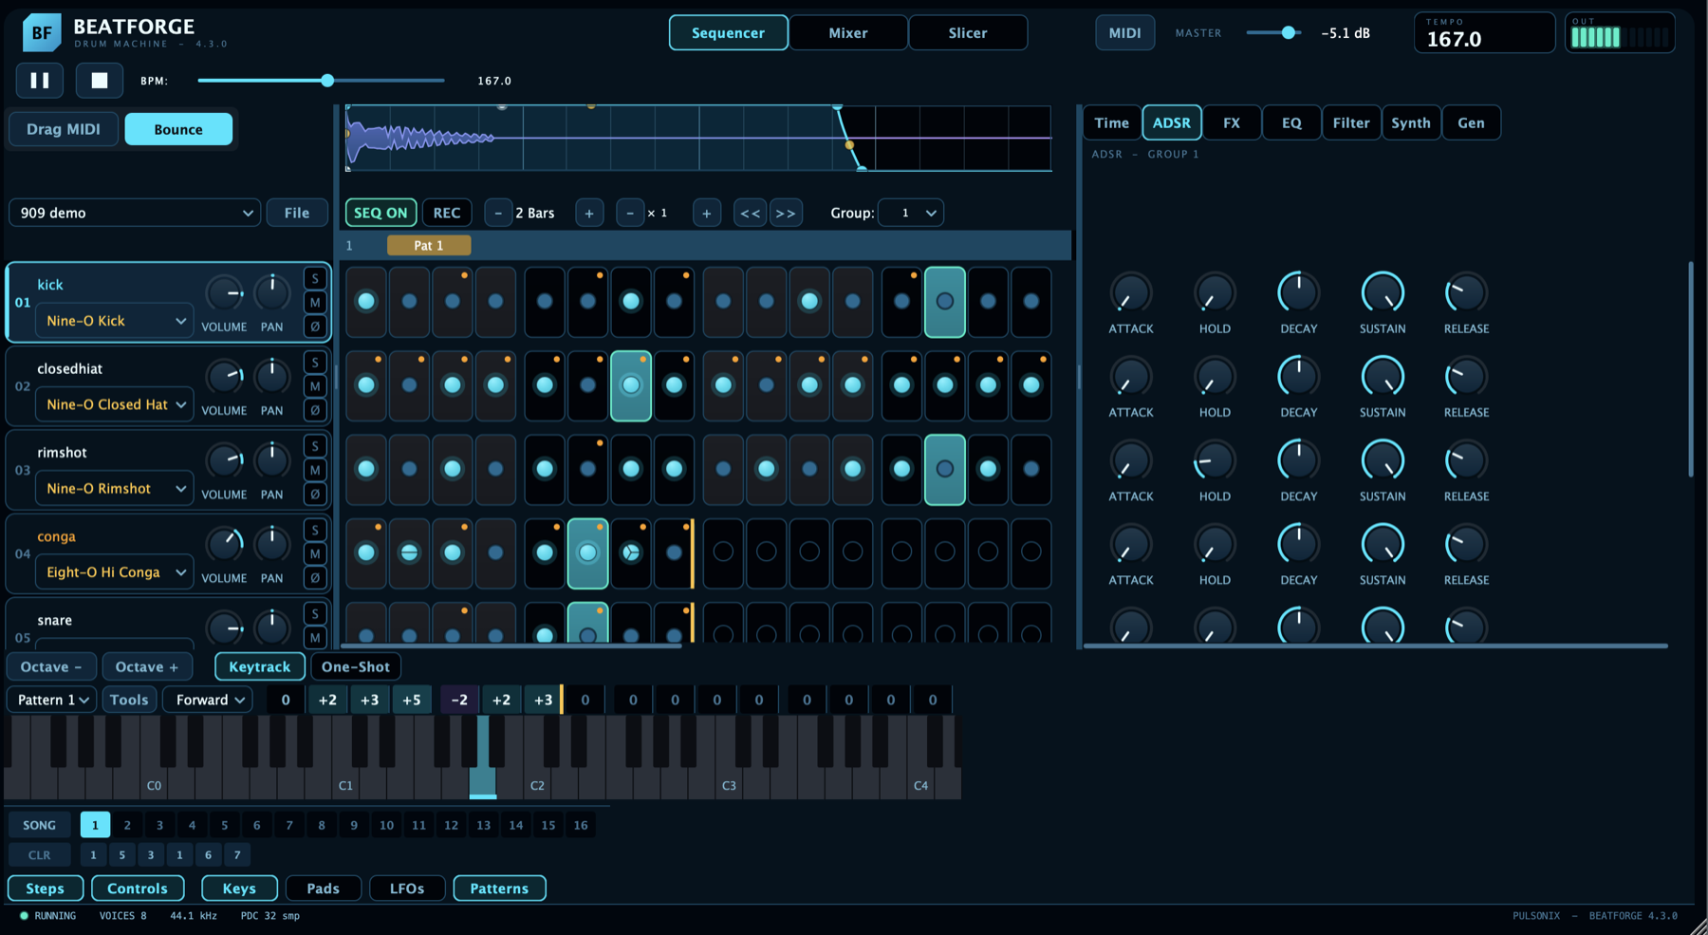
Task: Click the Bounce button
Action: [x=178, y=129]
